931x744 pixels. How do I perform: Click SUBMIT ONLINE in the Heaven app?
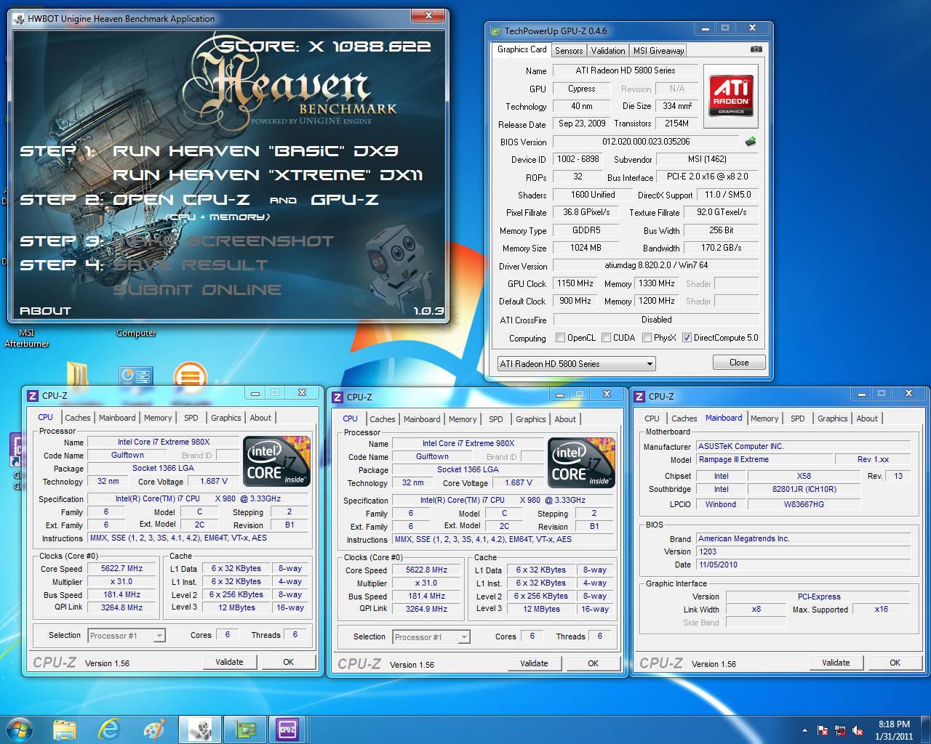[x=197, y=290]
